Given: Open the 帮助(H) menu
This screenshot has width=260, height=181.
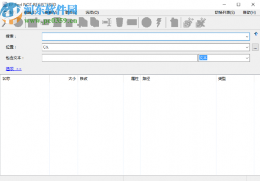Looking at the screenshot, I should tap(249, 13).
